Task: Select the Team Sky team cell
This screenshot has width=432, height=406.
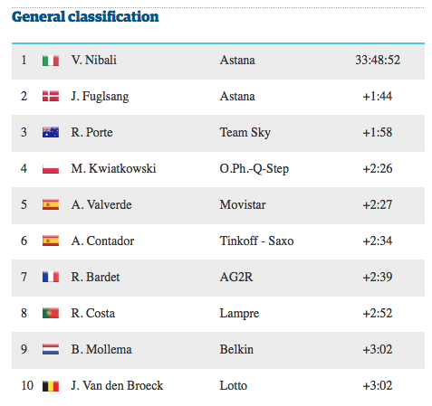Action: [x=245, y=133]
